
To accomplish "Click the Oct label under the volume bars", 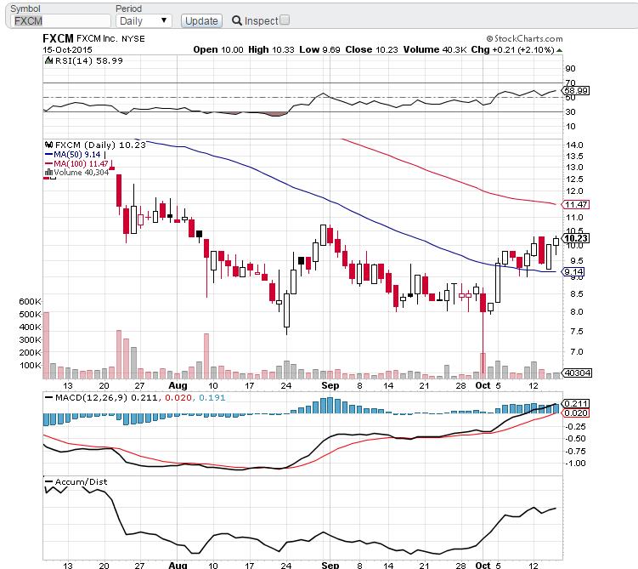I will pos(483,386).
